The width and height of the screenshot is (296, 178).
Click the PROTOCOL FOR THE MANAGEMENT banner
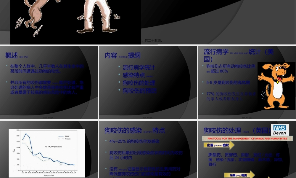pyautogui.click(x=247, y=138)
